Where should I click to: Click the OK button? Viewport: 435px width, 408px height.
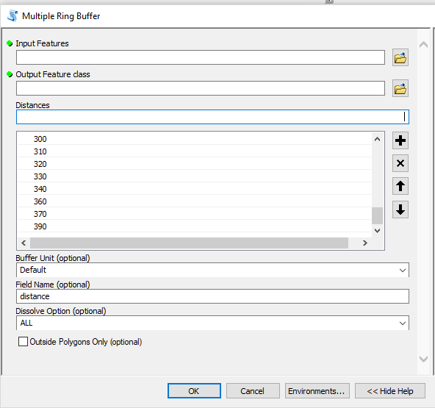click(194, 391)
